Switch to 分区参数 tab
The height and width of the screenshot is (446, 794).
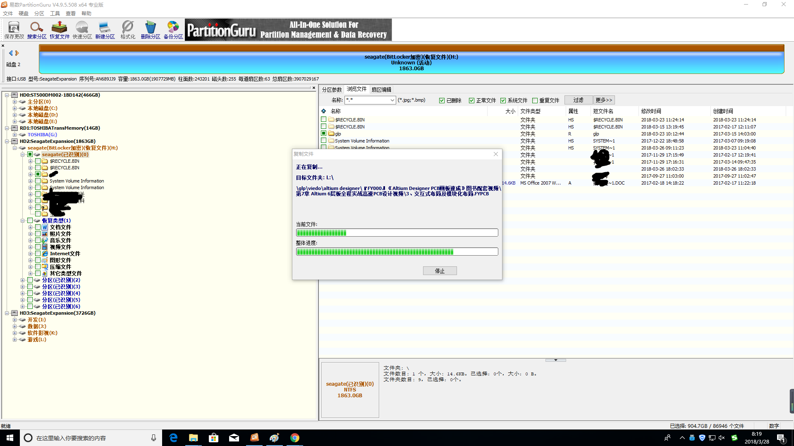point(332,89)
